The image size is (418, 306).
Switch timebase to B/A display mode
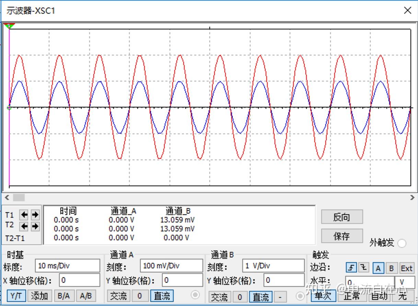click(x=64, y=295)
